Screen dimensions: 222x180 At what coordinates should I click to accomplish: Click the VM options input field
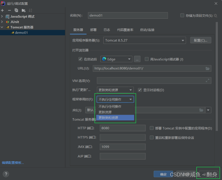(154, 80)
